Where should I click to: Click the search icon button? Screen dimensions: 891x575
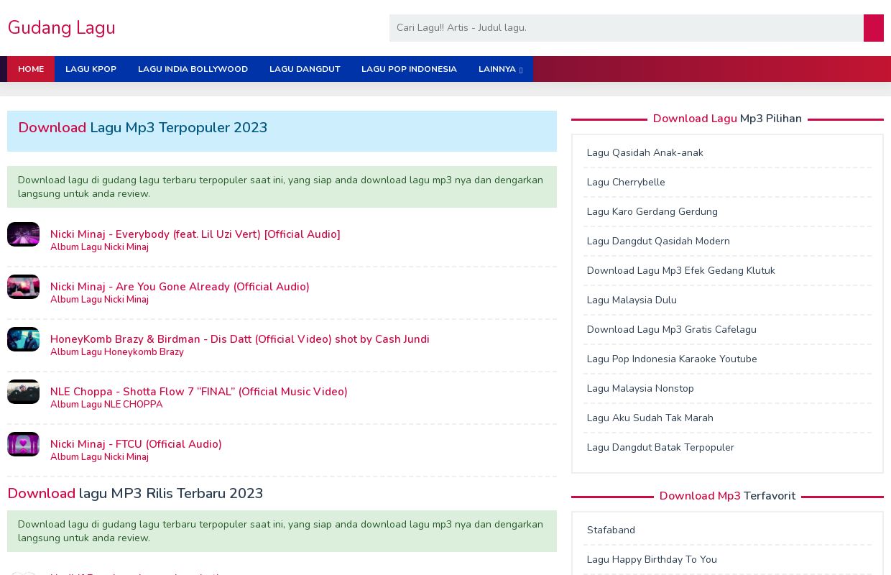point(873,28)
